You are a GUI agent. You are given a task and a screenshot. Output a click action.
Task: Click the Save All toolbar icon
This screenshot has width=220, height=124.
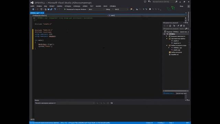coord(51,9)
